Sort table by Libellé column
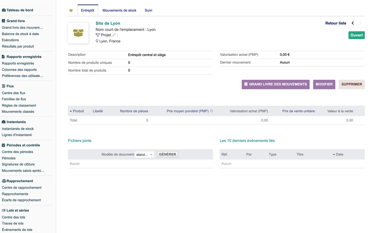This screenshot has height=233, width=377. coord(98,111)
